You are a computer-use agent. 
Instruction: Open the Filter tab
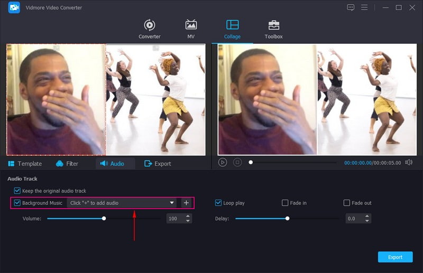67,164
